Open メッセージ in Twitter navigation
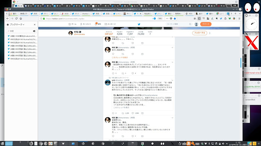261x146 pixels. [x=110, y=24]
